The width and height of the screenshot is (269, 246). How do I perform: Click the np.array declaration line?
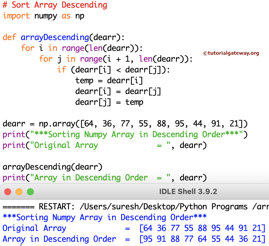point(125,124)
